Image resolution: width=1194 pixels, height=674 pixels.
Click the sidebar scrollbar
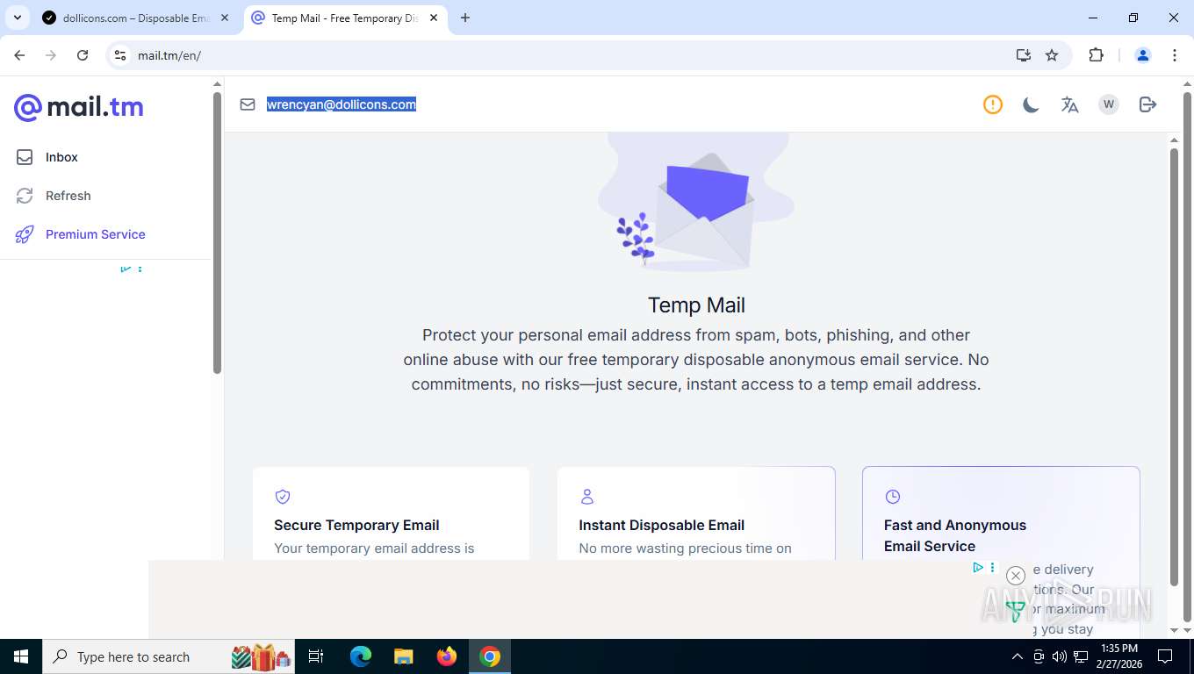(x=217, y=233)
